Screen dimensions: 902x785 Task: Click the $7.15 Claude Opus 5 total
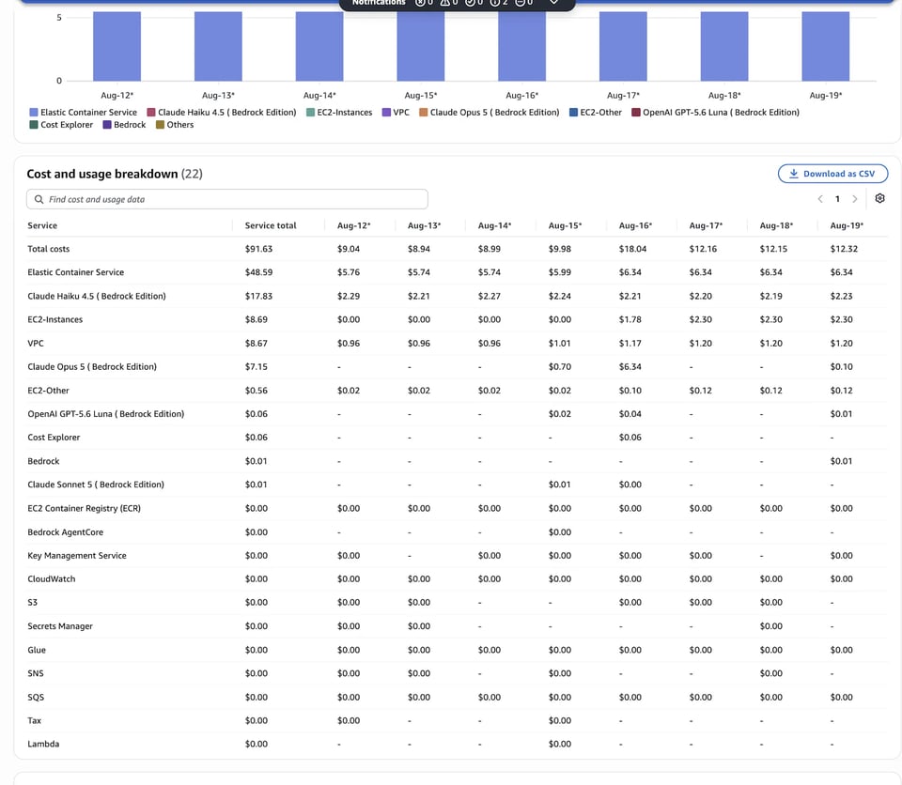(256, 366)
